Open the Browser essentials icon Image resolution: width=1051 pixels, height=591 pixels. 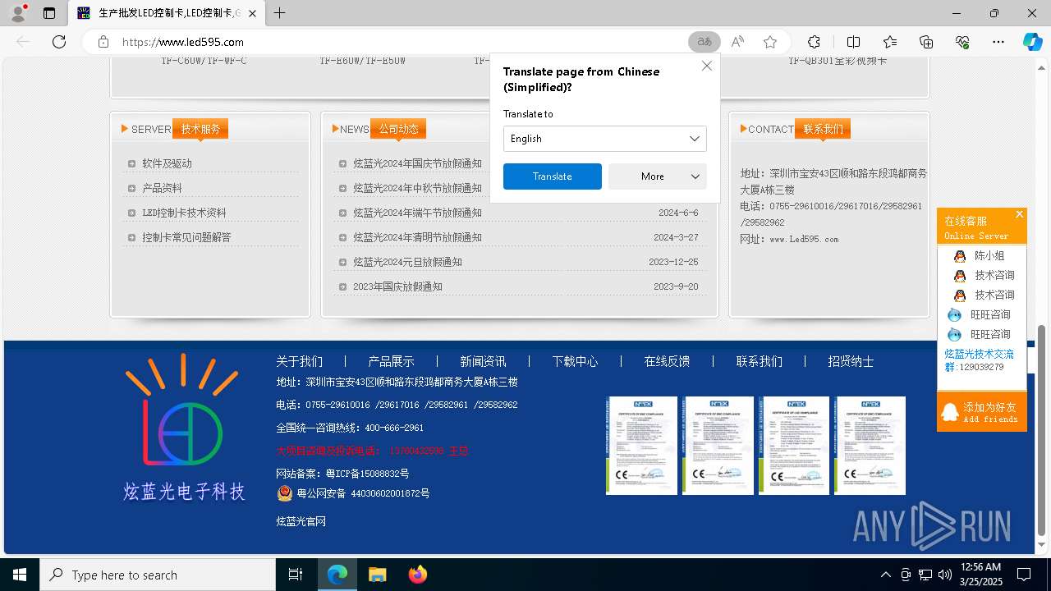[x=962, y=42]
